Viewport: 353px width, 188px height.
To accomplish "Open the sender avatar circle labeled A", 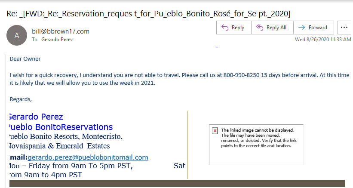I will click(x=17, y=35).
